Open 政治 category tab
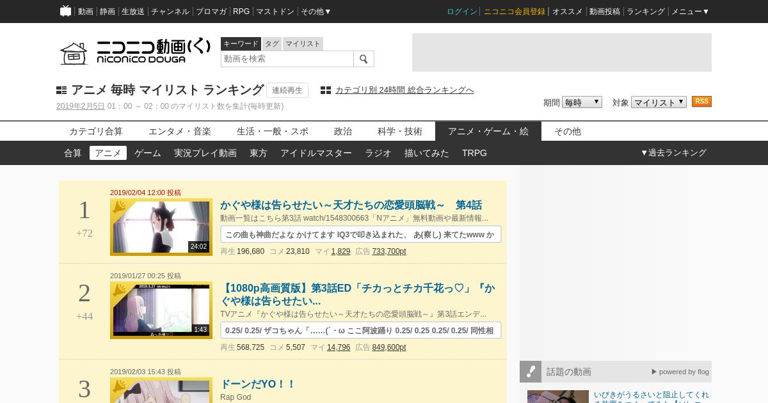The height and width of the screenshot is (403, 768). [x=343, y=131]
